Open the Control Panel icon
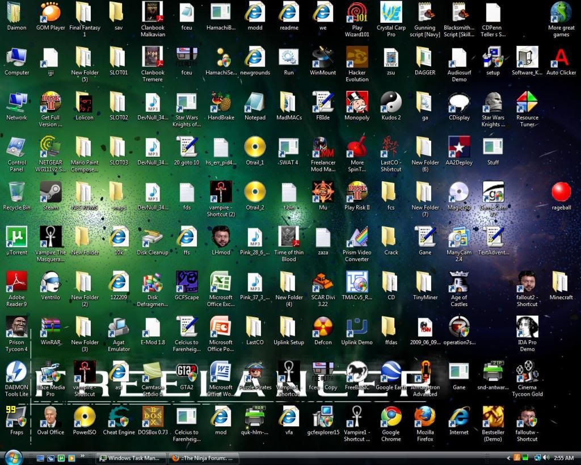This screenshot has height=465, width=581. 16,147
